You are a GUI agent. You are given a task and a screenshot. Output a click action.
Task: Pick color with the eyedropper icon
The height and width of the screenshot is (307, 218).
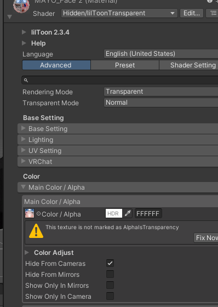(128, 213)
